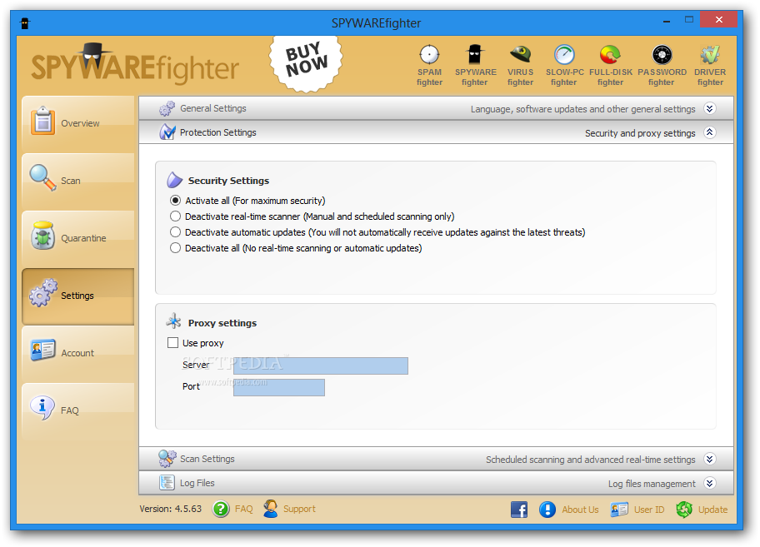Click the Protection Settings header title
Screen dimensions: 760x547
(x=218, y=132)
